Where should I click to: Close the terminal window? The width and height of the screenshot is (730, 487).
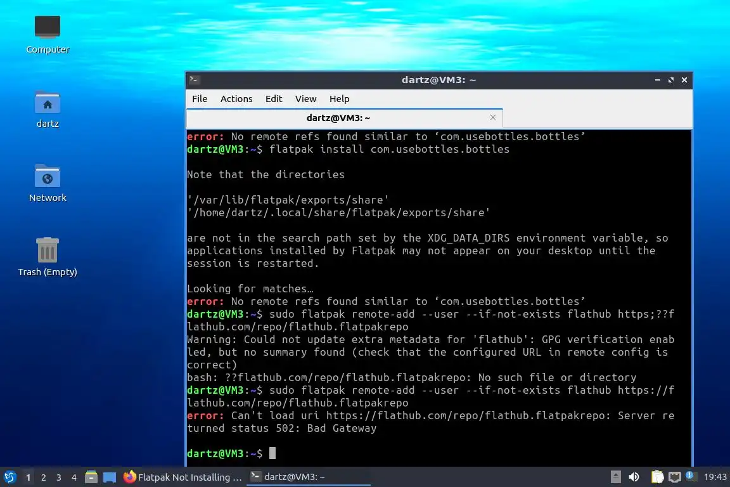[x=684, y=80]
